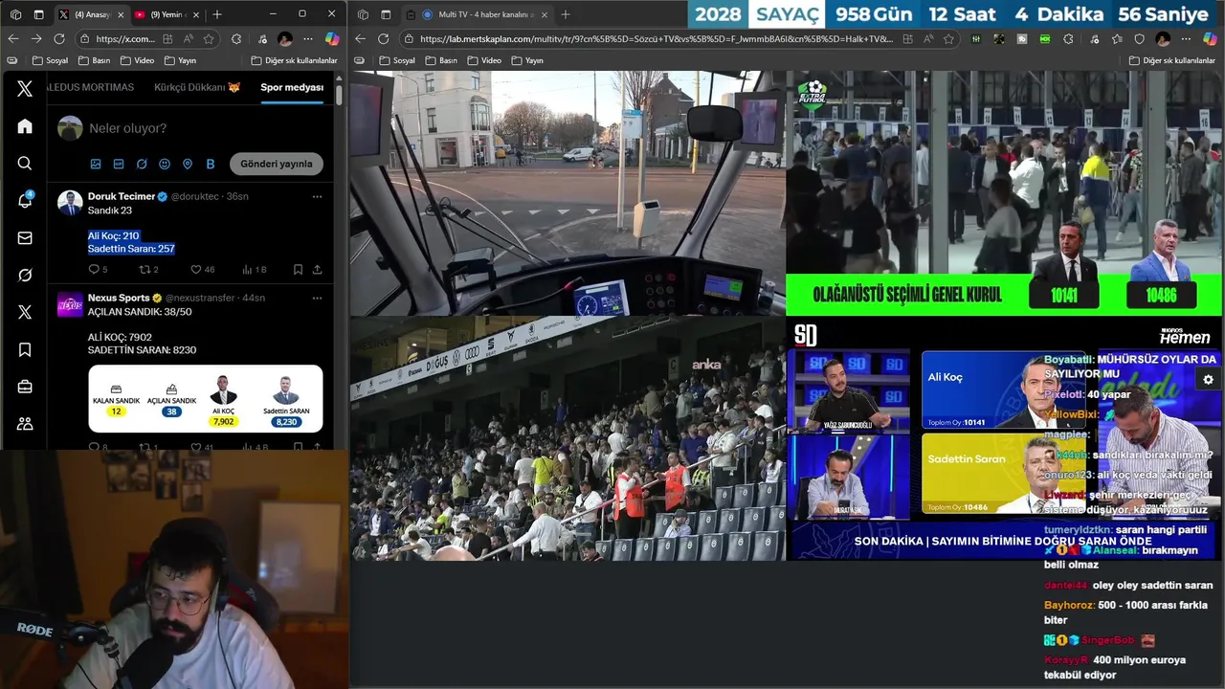Switch to the ALEDUS MORTIMAS list tab
Image resolution: width=1225 pixels, height=689 pixels.
click(x=91, y=87)
